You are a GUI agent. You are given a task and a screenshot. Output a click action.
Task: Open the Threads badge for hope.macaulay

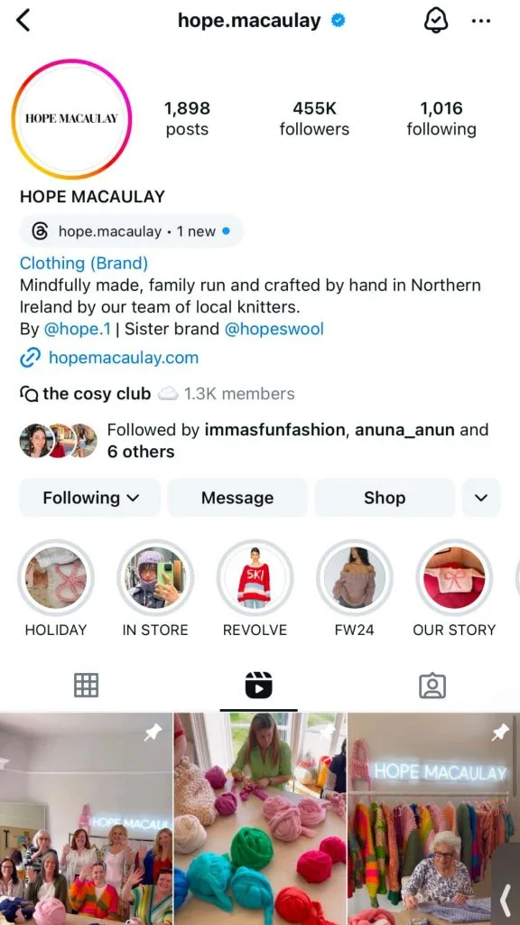131,231
